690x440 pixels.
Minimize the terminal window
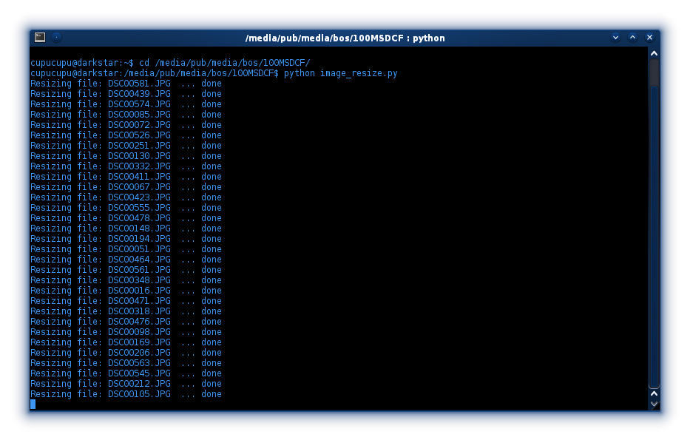[615, 38]
